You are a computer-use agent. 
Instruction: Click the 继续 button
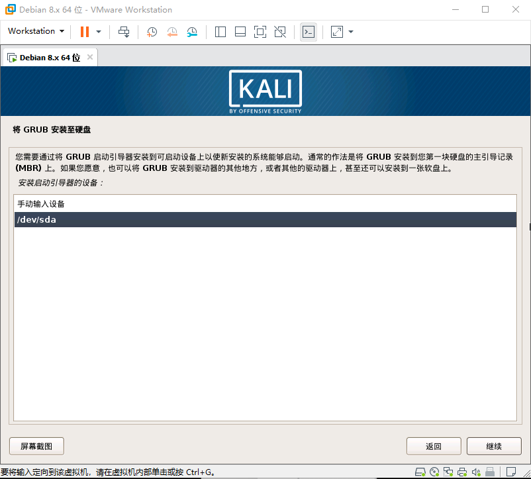pos(494,446)
